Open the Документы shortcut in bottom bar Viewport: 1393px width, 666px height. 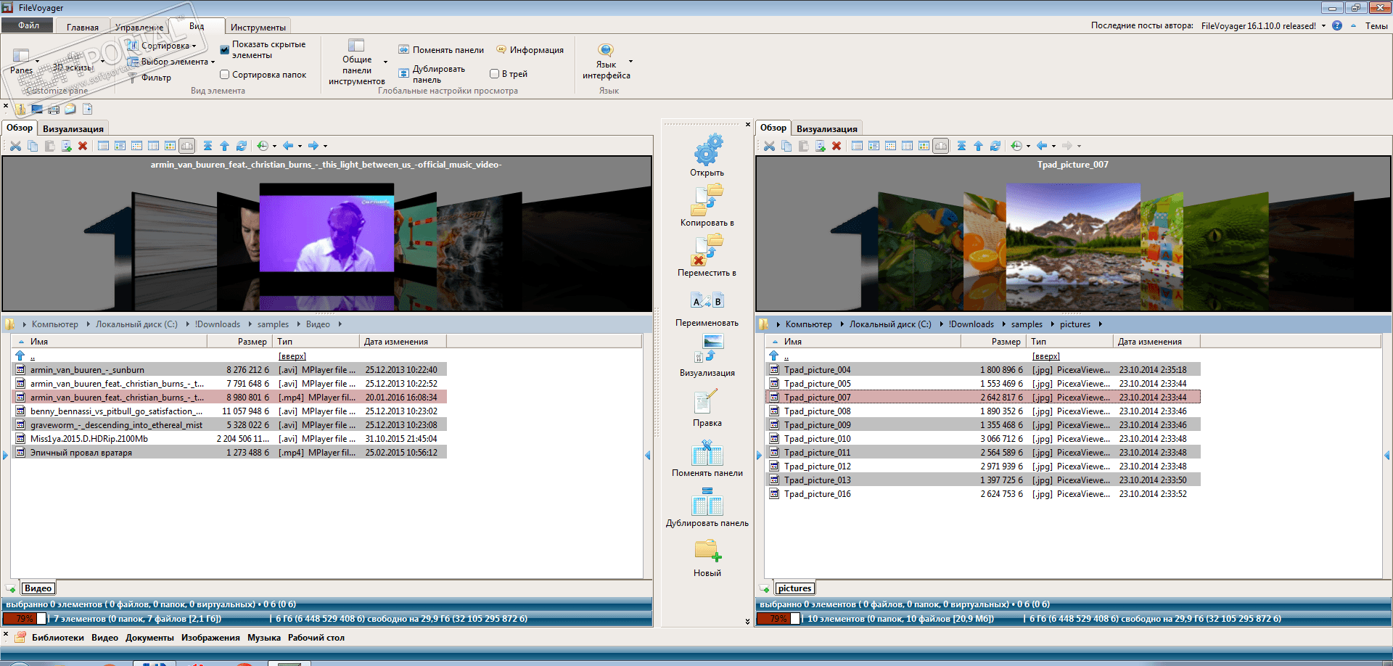149,638
